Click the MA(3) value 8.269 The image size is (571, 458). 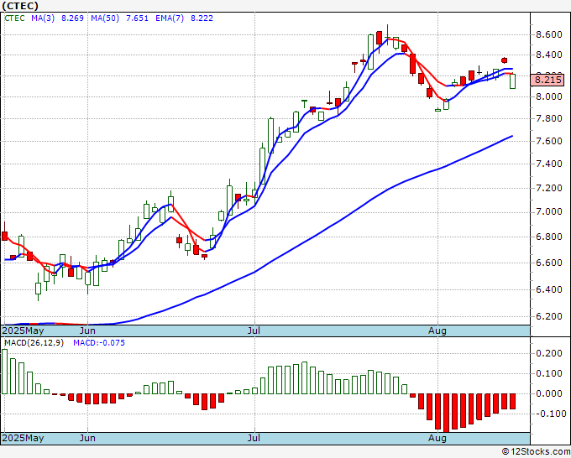[x=72, y=18]
